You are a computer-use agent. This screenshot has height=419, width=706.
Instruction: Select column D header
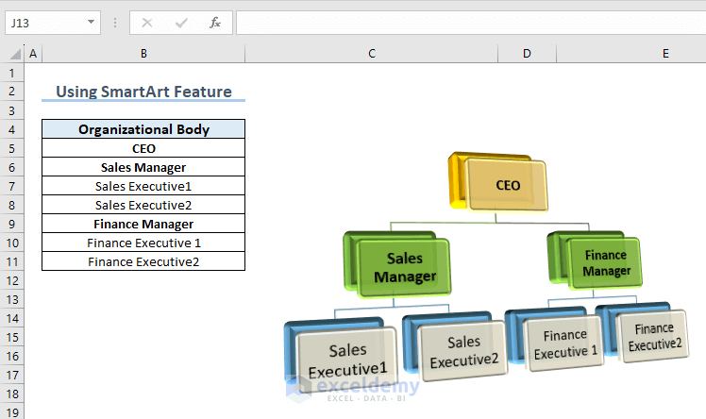[x=527, y=54]
